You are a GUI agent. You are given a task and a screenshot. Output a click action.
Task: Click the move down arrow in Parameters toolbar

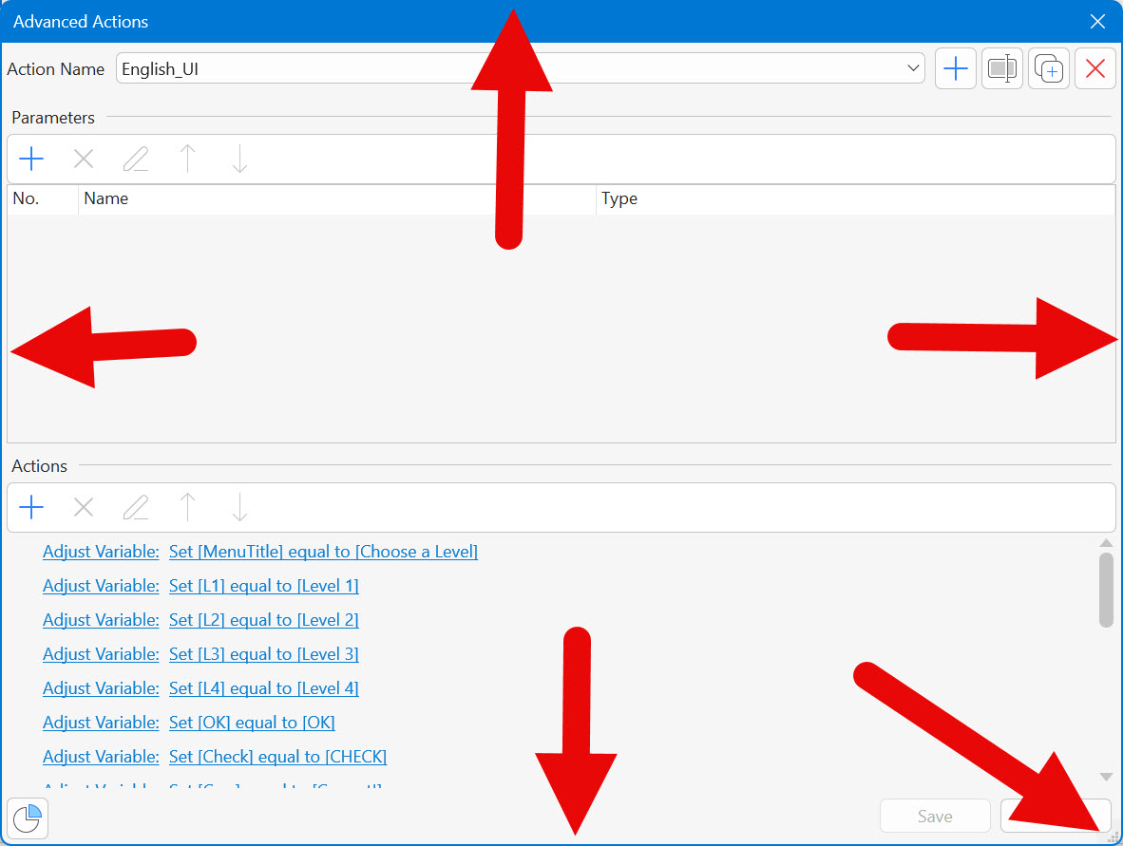[x=239, y=160]
